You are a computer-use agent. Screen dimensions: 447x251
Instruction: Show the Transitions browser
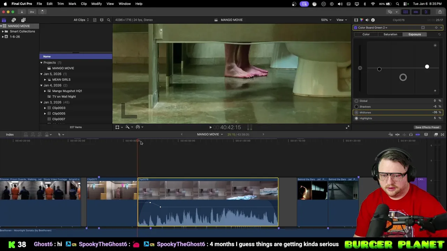click(x=442, y=135)
